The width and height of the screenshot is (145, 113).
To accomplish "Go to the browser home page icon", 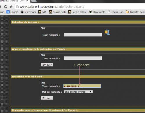I will click(x=11, y=7).
